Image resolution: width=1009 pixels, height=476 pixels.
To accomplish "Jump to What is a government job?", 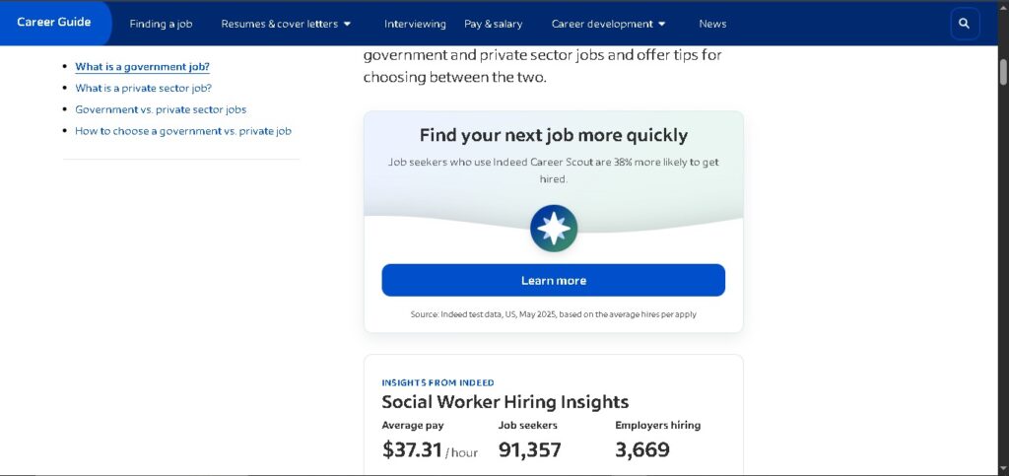I will click(x=142, y=67).
